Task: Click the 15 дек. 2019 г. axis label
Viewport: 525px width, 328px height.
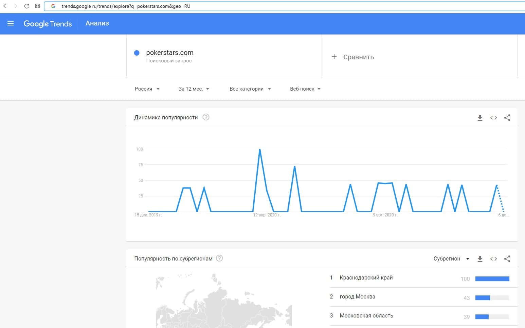Action: 148,215
